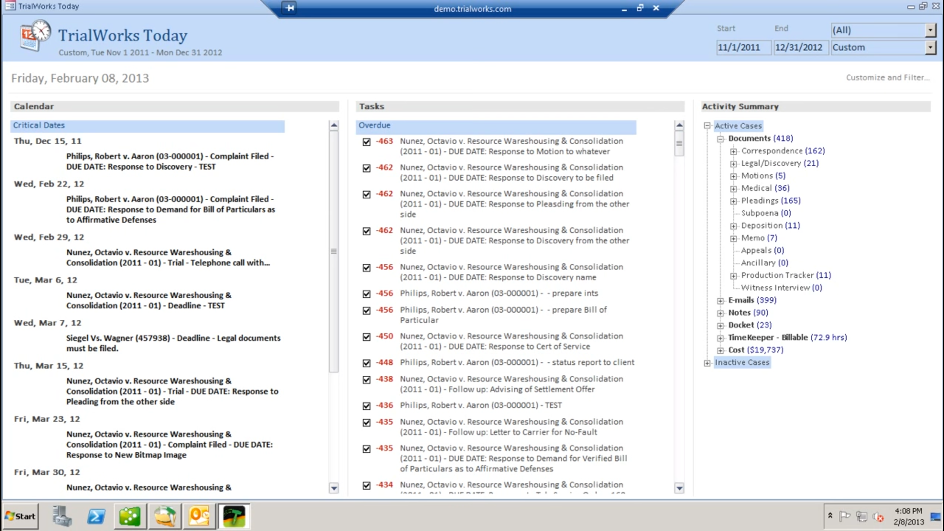
Task: Click the Start button
Action: (x=21, y=516)
